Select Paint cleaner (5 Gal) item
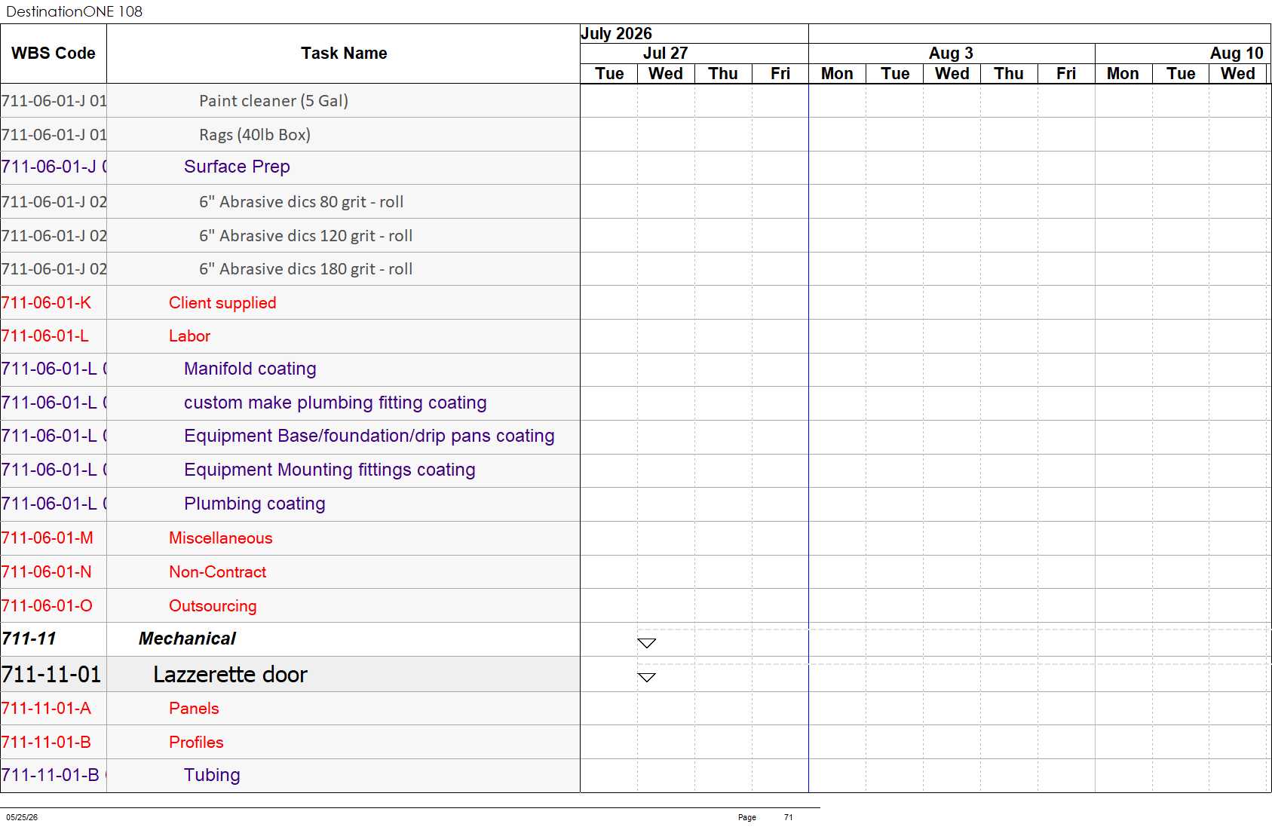This screenshot has height=827, width=1272. coord(274,101)
